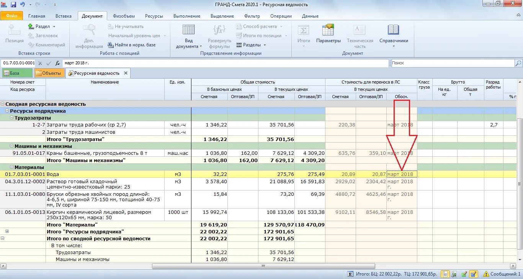Click the sigma totals icon in status bar
Screen dimensions: 523x279
350,274
